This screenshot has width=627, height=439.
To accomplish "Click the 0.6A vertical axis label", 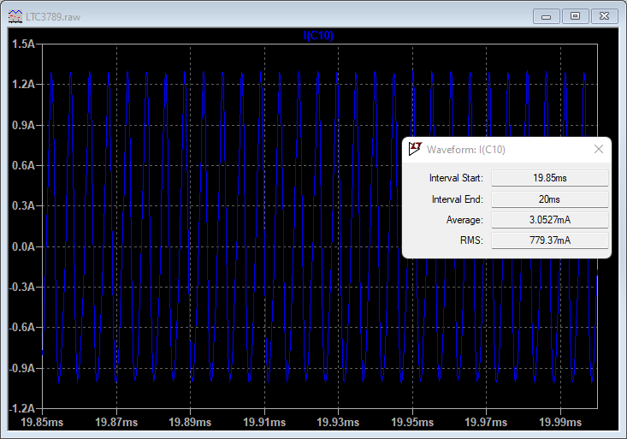I will [24, 165].
